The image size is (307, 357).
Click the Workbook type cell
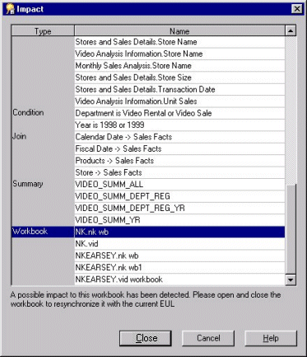43,232
